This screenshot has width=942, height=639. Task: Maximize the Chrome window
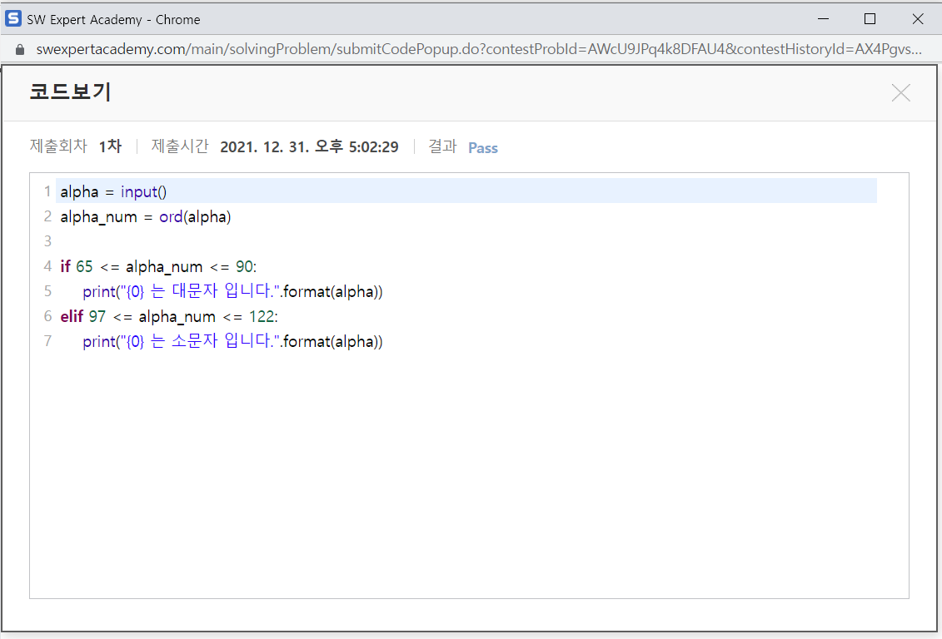(x=870, y=19)
